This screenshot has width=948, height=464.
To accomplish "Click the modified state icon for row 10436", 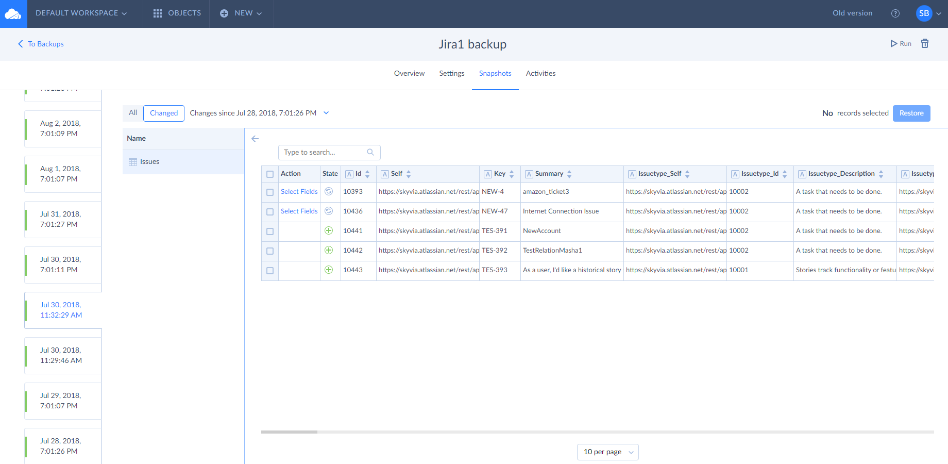I will 329,211.
